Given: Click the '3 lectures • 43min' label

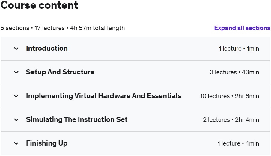Looking at the screenshot, I should (234, 72).
